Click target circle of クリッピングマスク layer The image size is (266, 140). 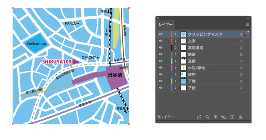coord(241,34)
